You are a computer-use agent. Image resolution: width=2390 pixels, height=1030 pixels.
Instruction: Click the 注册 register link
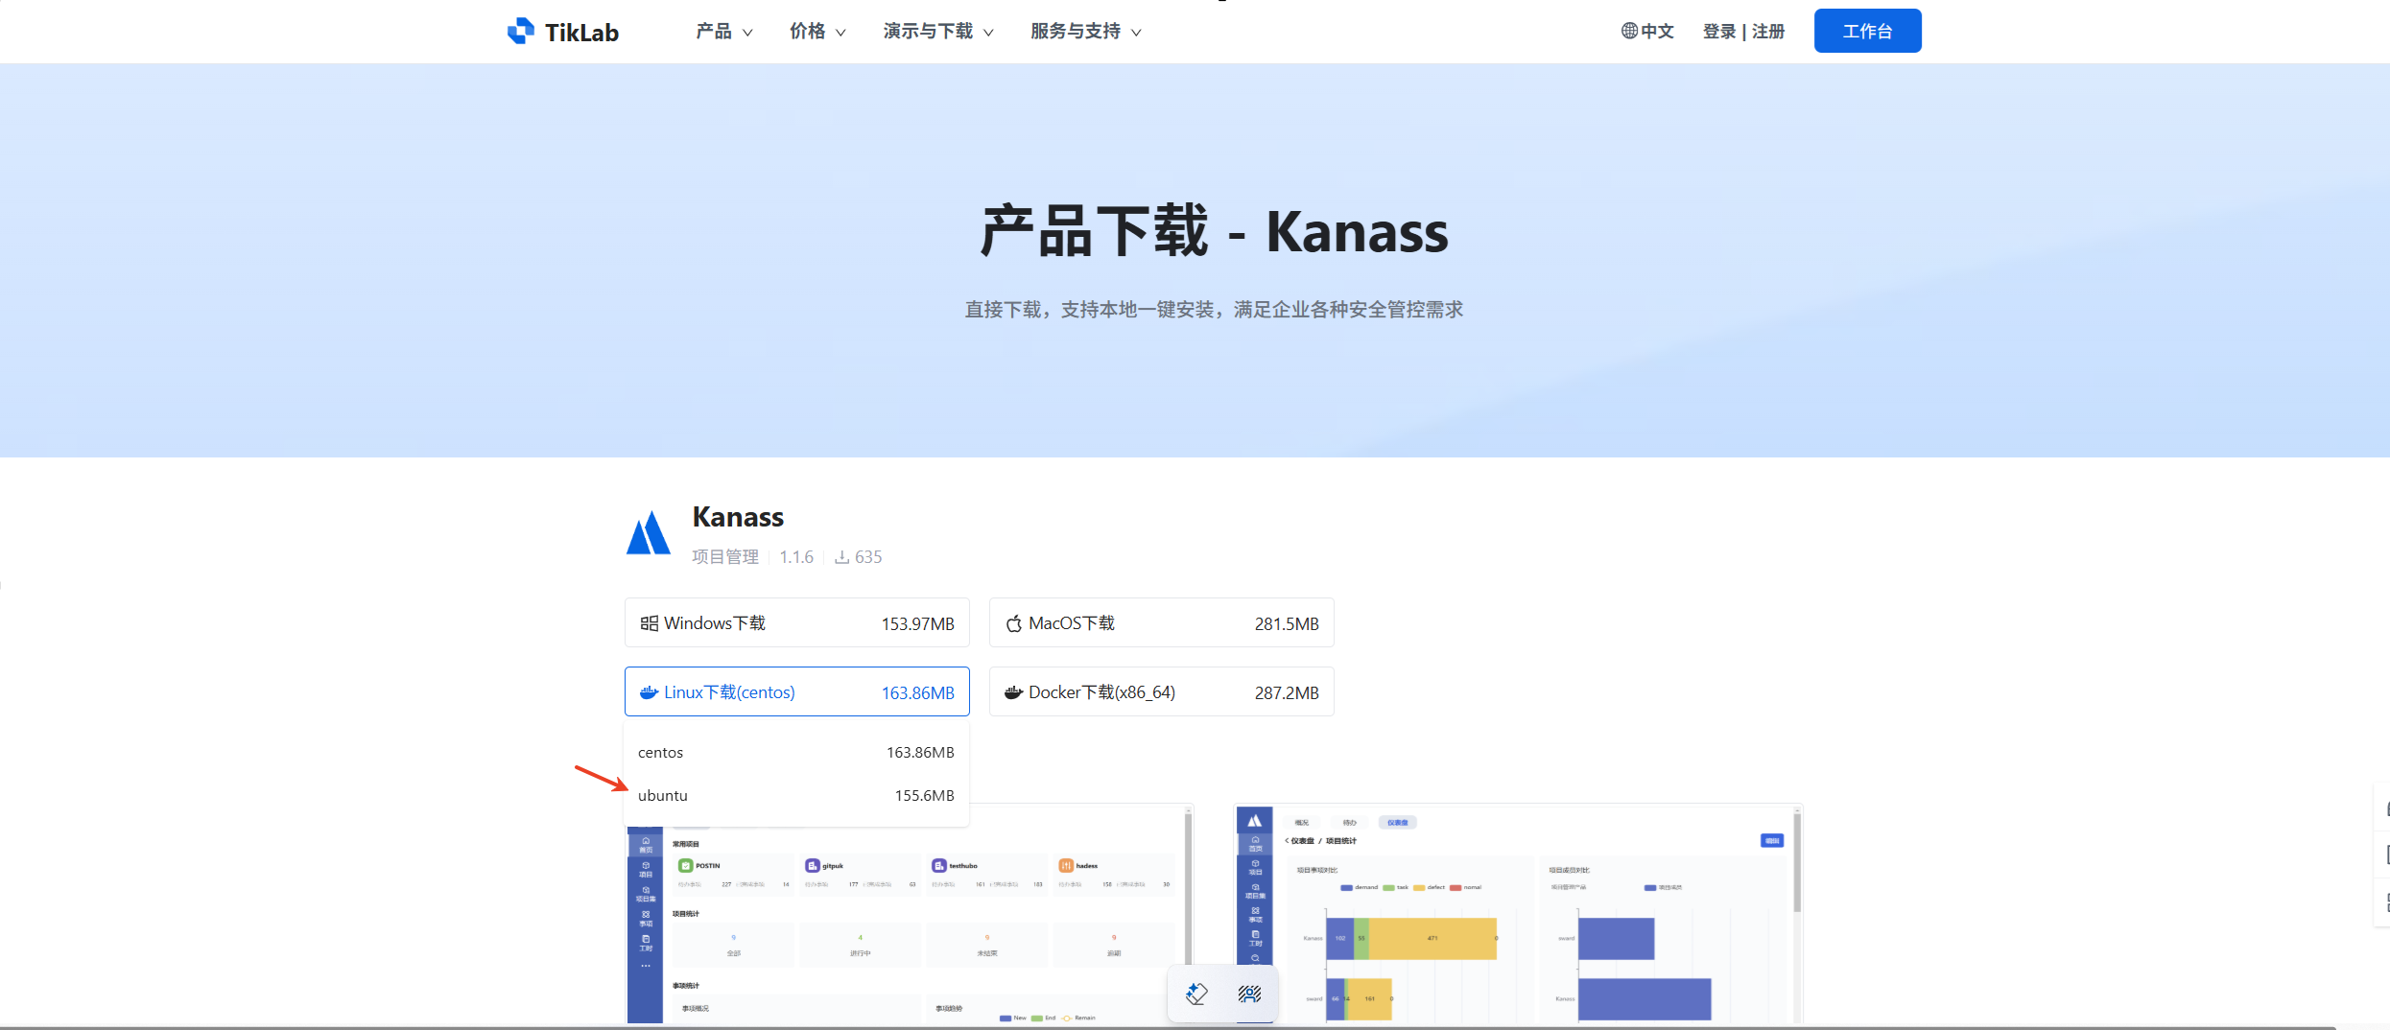[1768, 32]
